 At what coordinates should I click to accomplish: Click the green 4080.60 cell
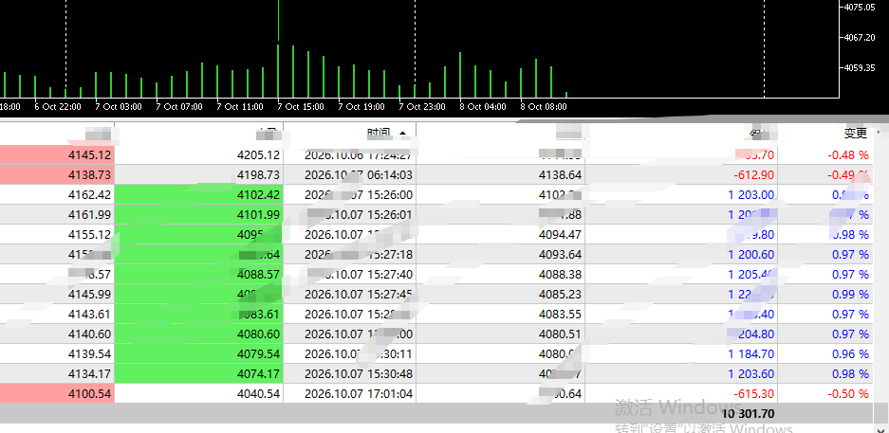(x=258, y=334)
